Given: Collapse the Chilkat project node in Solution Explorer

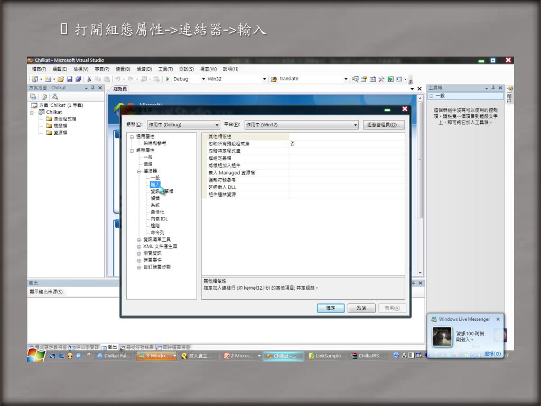Looking at the screenshot, I should 32,112.
